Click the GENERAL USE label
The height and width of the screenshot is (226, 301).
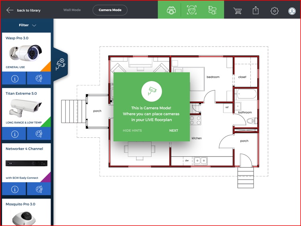pyautogui.click(x=15, y=67)
